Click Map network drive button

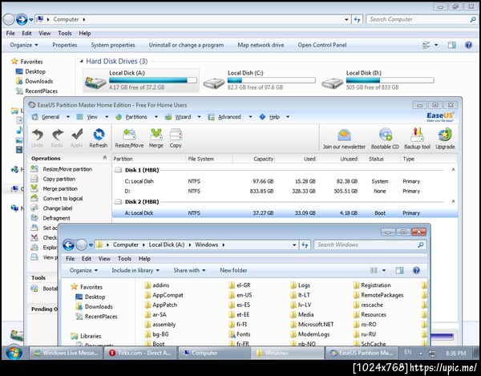(x=261, y=45)
